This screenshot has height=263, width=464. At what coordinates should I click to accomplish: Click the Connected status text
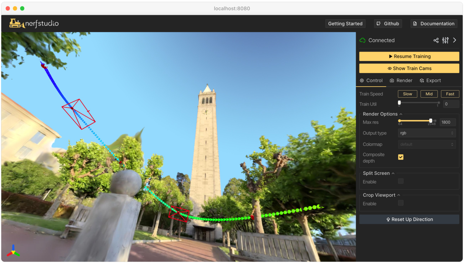click(x=381, y=40)
